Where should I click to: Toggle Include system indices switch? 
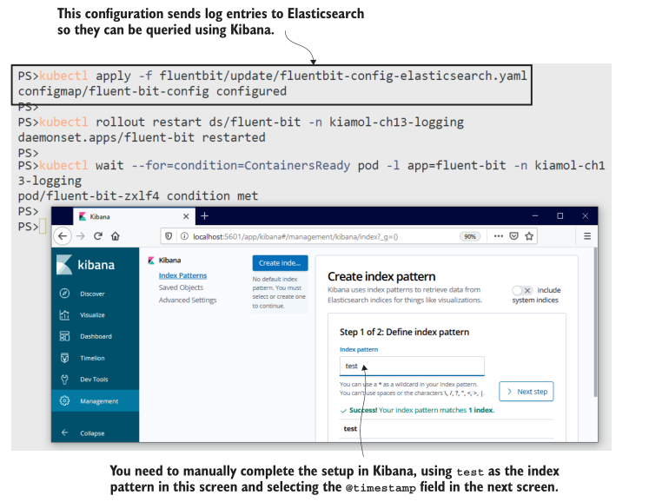[x=522, y=291]
